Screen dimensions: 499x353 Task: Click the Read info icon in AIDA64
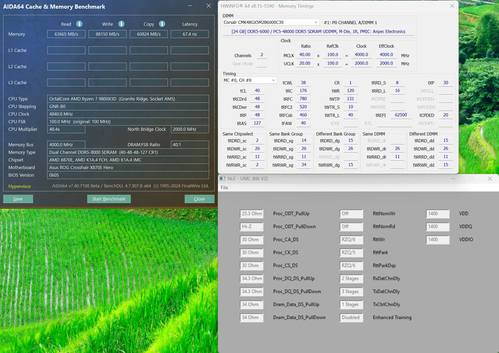coord(79,24)
